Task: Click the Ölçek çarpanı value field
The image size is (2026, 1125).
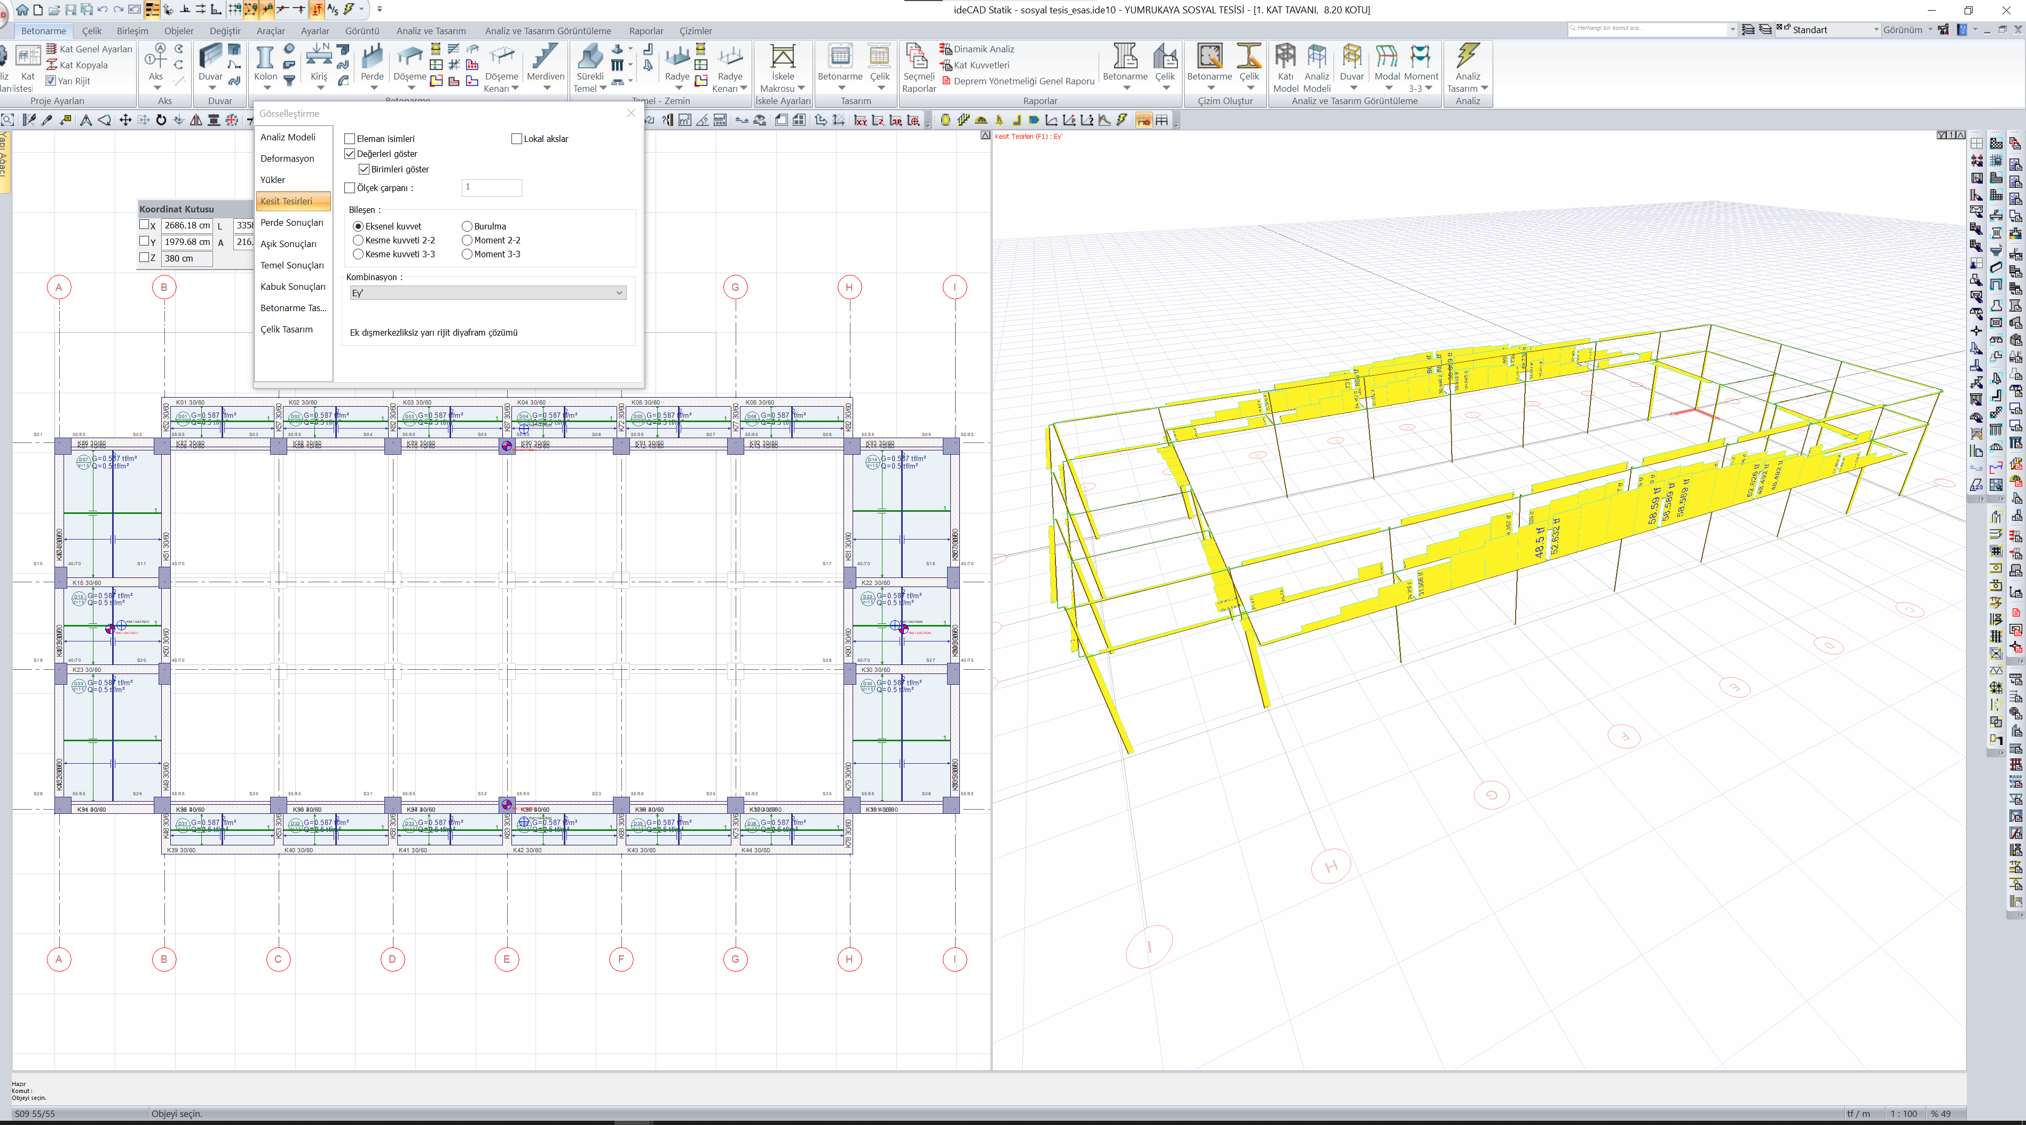Action: coord(492,187)
